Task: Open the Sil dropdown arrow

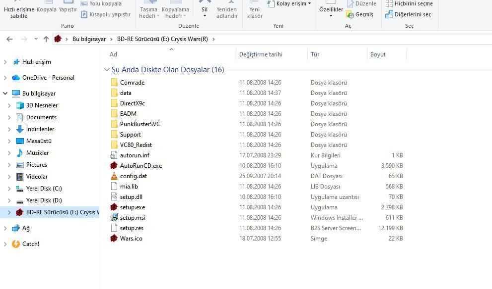Action: [205, 16]
